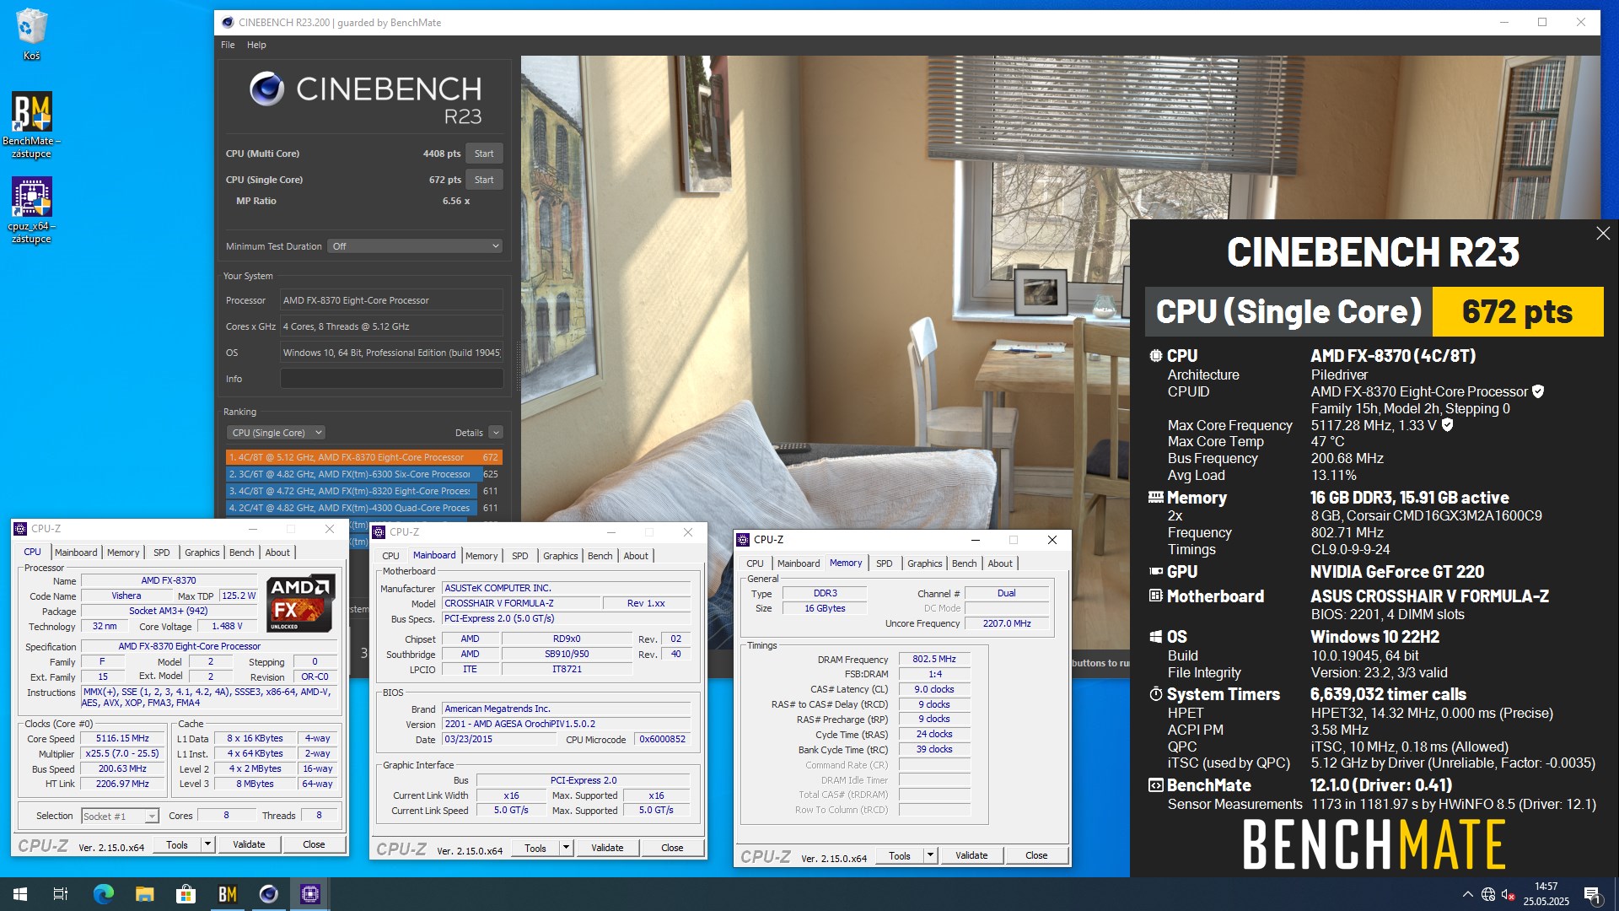This screenshot has height=911, width=1619.
Task: Open Microsoft Store from the taskbar
Action: (x=186, y=894)
